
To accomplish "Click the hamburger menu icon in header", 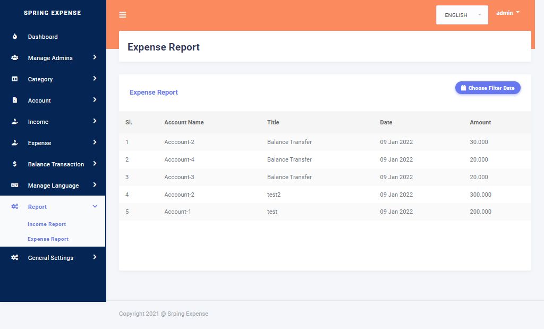I will 123,15.
